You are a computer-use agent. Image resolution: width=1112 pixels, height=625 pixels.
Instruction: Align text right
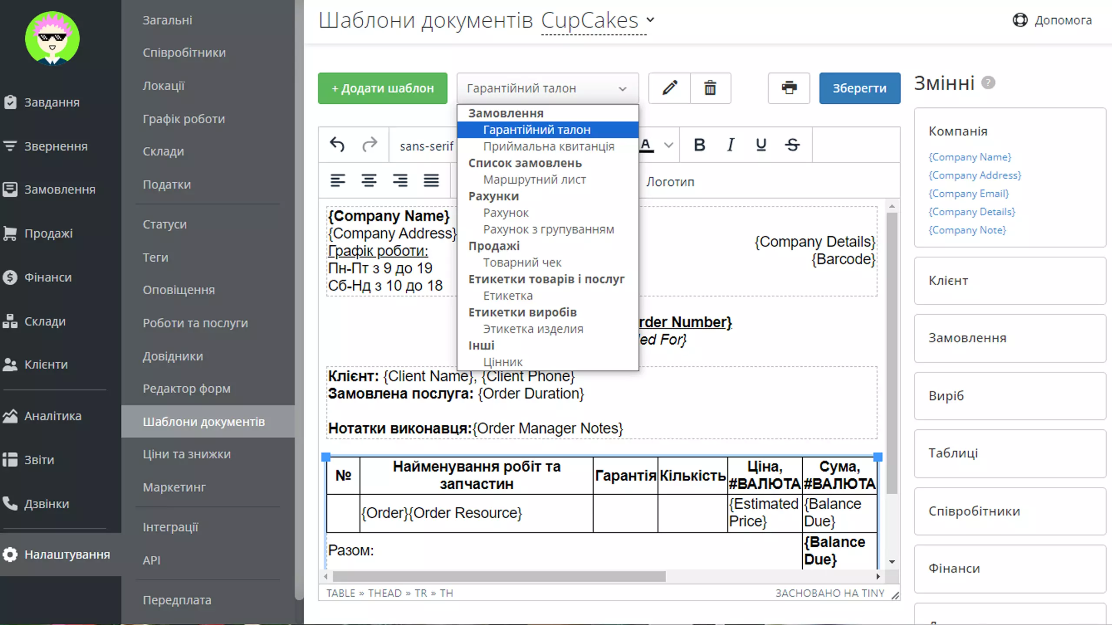pyautogui.click(x=400, y=180)
